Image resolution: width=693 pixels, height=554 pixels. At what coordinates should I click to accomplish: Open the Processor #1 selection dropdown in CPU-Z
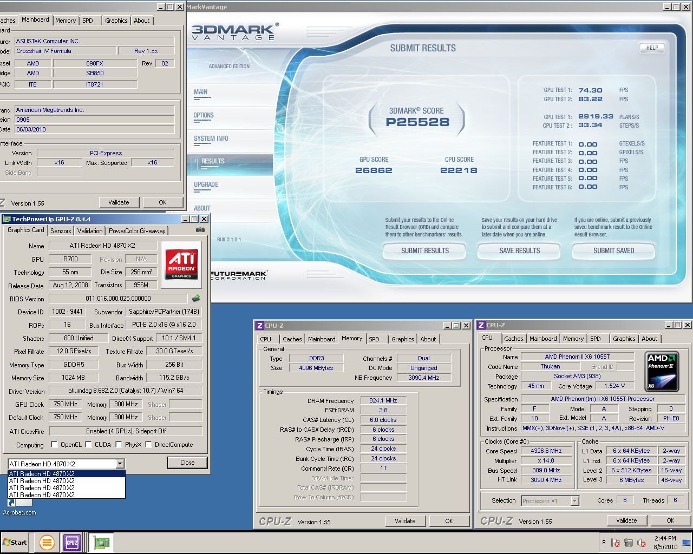(575, 501)
